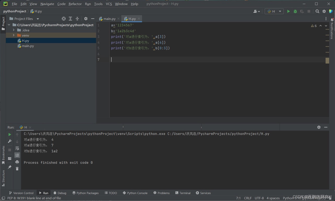The height and width of the screenshot is (201, 335).
Task: Click the 7:1 cursor position indicator
Action: tap(238, 198)
